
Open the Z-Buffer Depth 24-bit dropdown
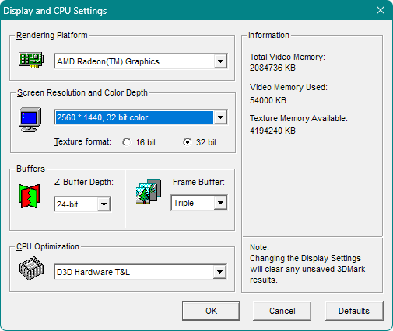pyautogui.click(x=104, y=204)
